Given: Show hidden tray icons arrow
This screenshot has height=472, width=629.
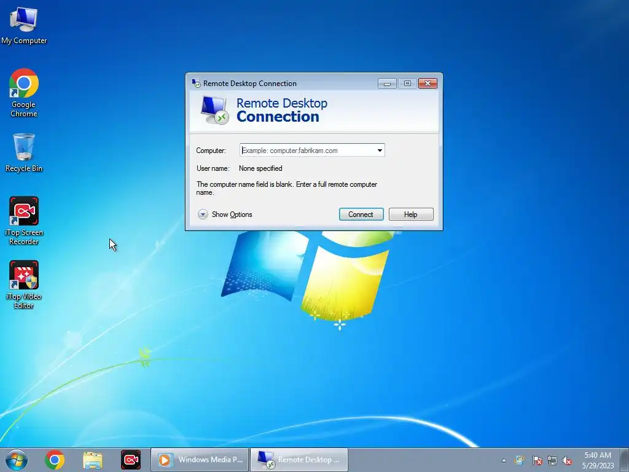Looking at the screenshot, I should pyautogui.click(x=504, y=460).
